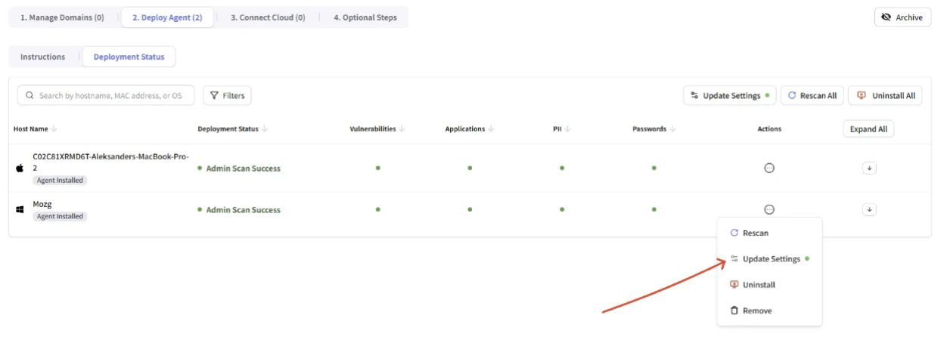Select the Deployment Status sub-tab

pos(129,57)
